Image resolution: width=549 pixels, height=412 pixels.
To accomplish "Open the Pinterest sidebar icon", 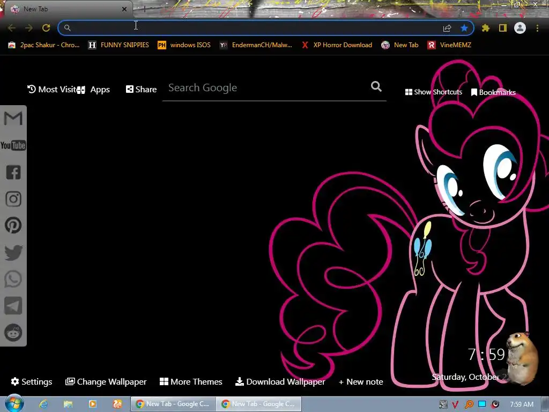I will pos(13,225).
